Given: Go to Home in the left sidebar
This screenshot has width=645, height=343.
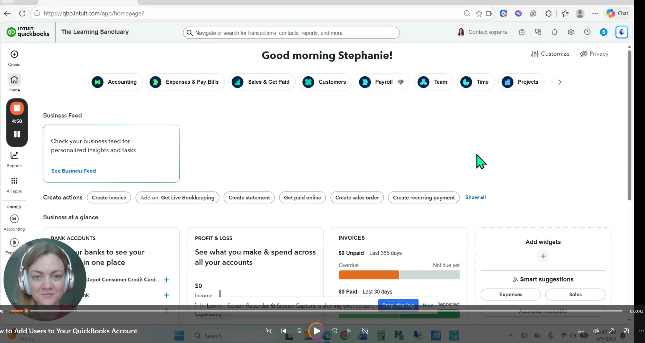Looking at the screenshot, I should pyautogui.click(x=14, y=83).
